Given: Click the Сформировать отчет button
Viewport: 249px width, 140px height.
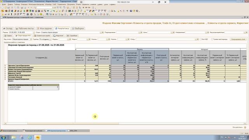Looking at the screenshot, I should click(x=238, y=39).
